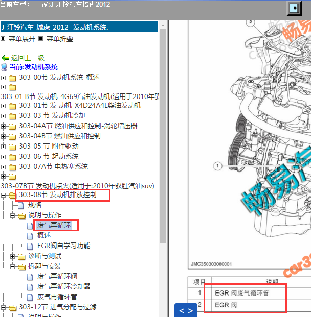311x317 pixels.
Task: Select 303-08节 发动机排放控制
Action: [x=58, y=194]
